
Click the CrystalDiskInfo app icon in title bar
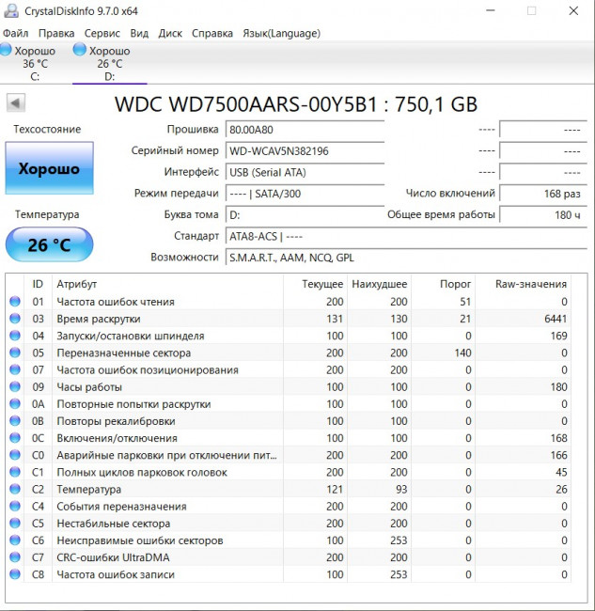click(x=11, y=10)
